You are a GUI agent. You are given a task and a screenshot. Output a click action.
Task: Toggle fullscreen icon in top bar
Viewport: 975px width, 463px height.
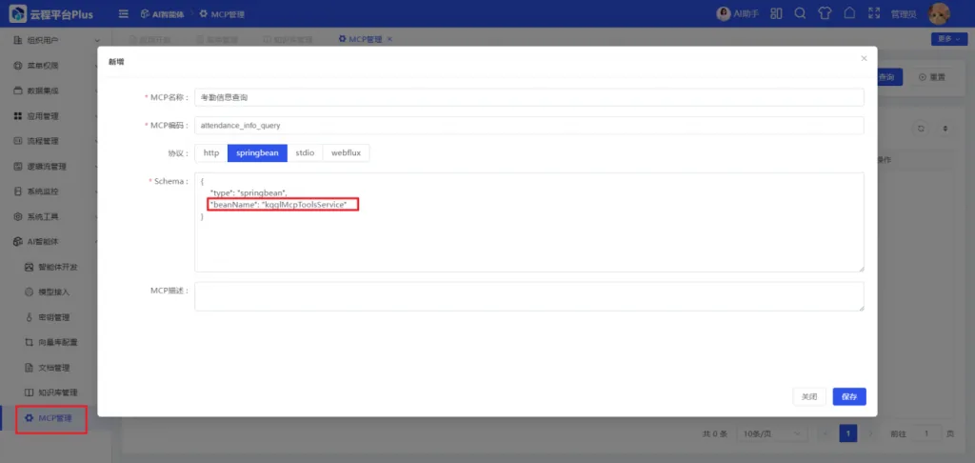point(874,13)
